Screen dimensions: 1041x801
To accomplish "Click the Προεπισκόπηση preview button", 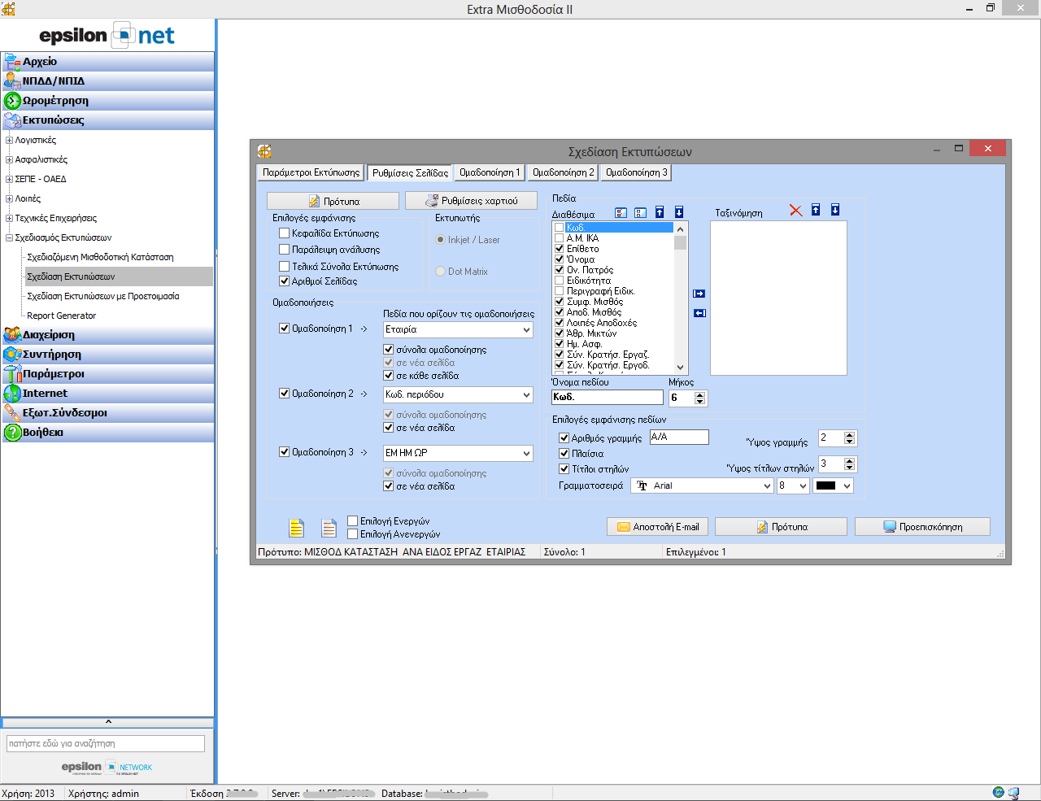I will 922,527.
